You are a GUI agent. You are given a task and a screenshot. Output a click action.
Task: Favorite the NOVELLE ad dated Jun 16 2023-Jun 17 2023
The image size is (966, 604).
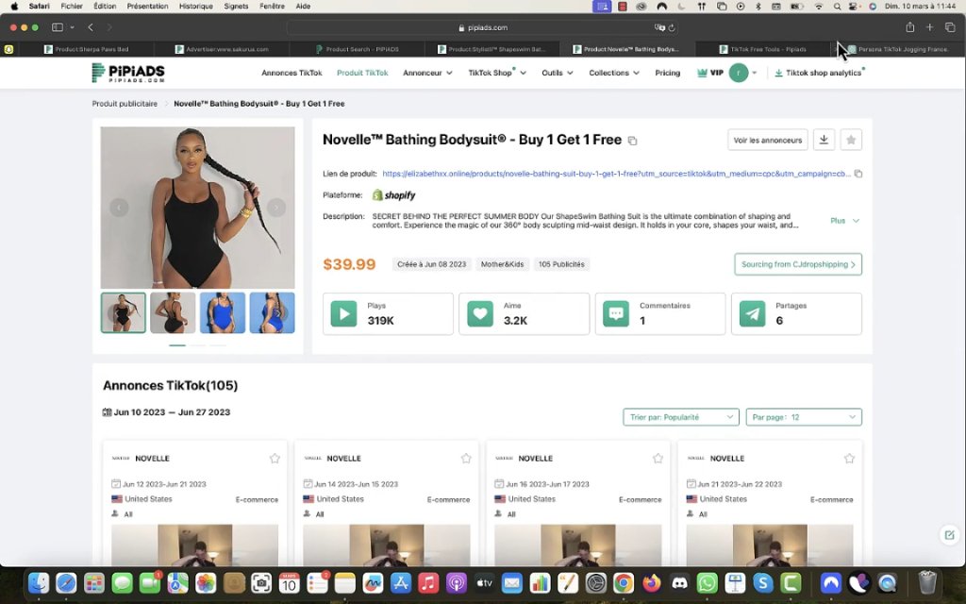(x=658, y=458)
